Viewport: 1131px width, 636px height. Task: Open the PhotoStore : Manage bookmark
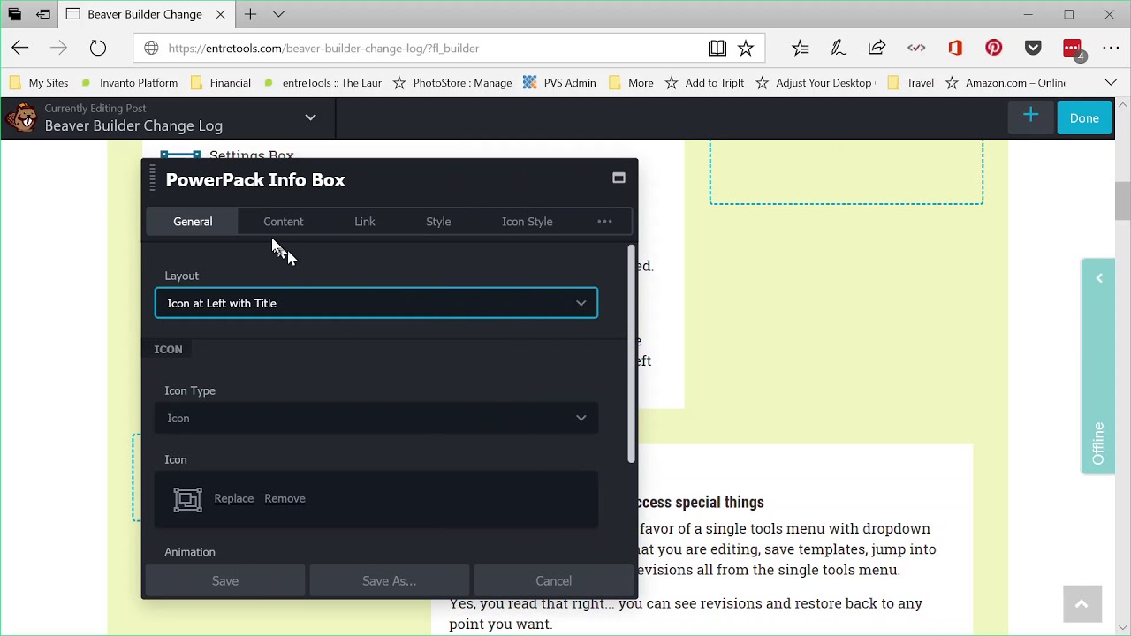tap(452, 82)
